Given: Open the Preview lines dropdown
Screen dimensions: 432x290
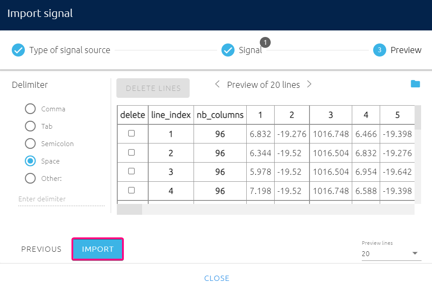Looking at the screenshot, I should pyautogui.click(x=391, y=253).
